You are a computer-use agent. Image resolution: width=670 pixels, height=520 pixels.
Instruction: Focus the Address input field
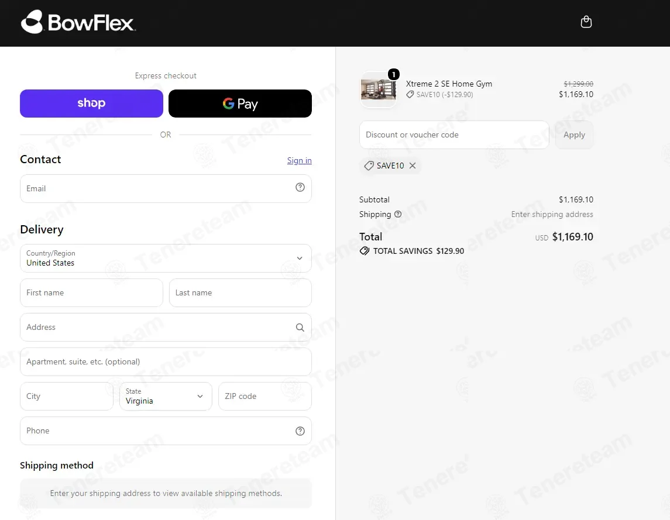pos(166,328)
